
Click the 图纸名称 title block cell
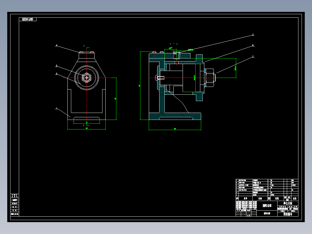[267, 206]
